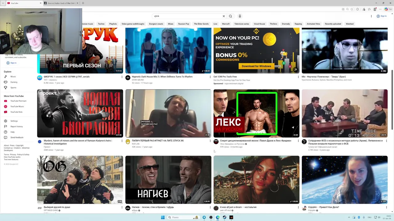Open options menu for Hypnotic Dark House Mix

(210, 77)
